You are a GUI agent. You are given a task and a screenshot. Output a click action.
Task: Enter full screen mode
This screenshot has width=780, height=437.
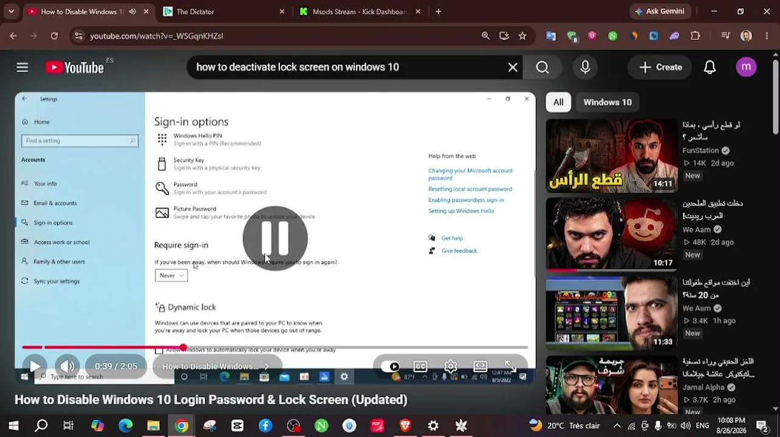pyautogui.click(x=510, y=367)
